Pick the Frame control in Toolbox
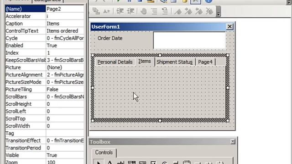The width and height of the screenshot is (292, 164). (x=187, y=162)
